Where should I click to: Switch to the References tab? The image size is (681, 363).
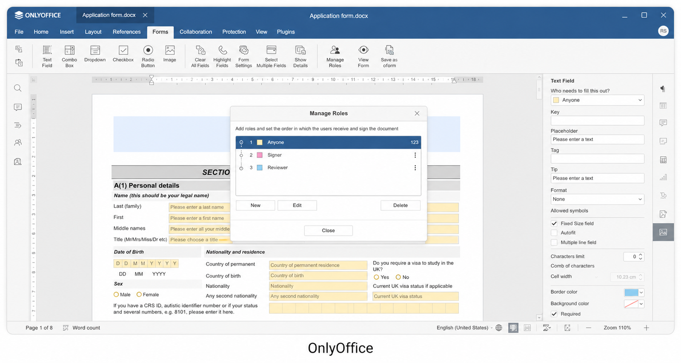coord(126,31)
